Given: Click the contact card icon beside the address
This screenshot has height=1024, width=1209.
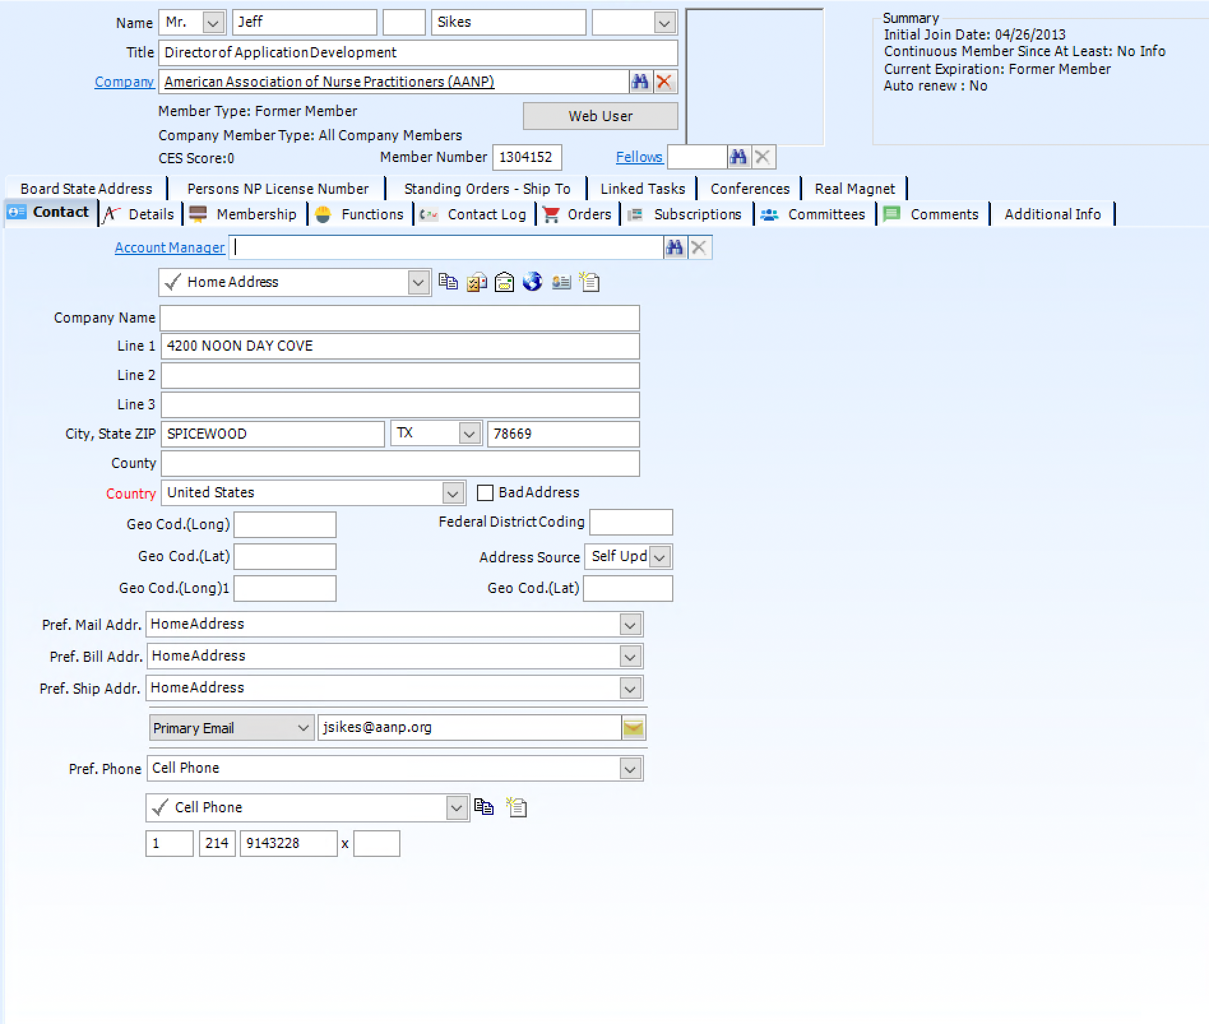Looking at the screenshot, I should (x=561, y=282).
